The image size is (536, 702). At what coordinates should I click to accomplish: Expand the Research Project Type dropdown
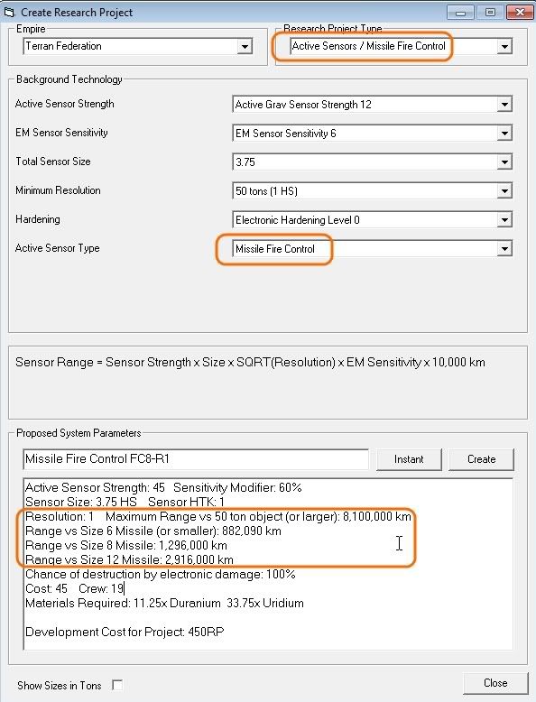(x=504, y=46)
